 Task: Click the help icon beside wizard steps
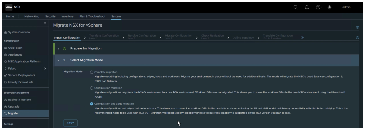(357, 37)
